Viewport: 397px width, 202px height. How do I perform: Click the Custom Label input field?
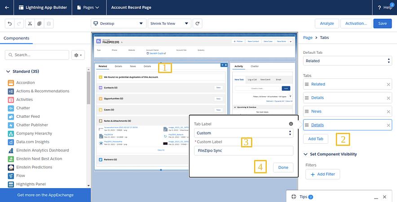pos(243,151)
